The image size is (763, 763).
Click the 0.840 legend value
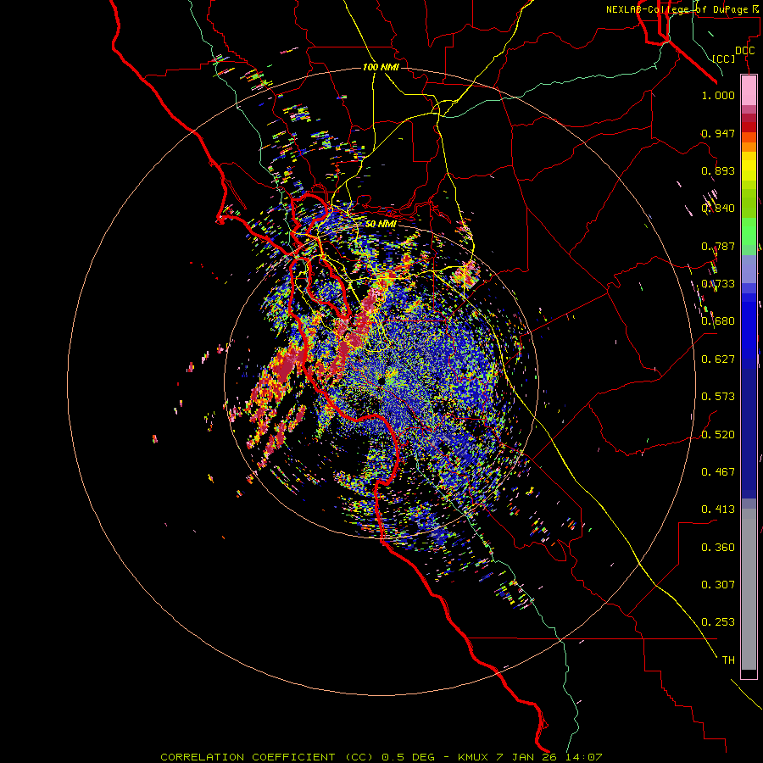coord(718,209)
